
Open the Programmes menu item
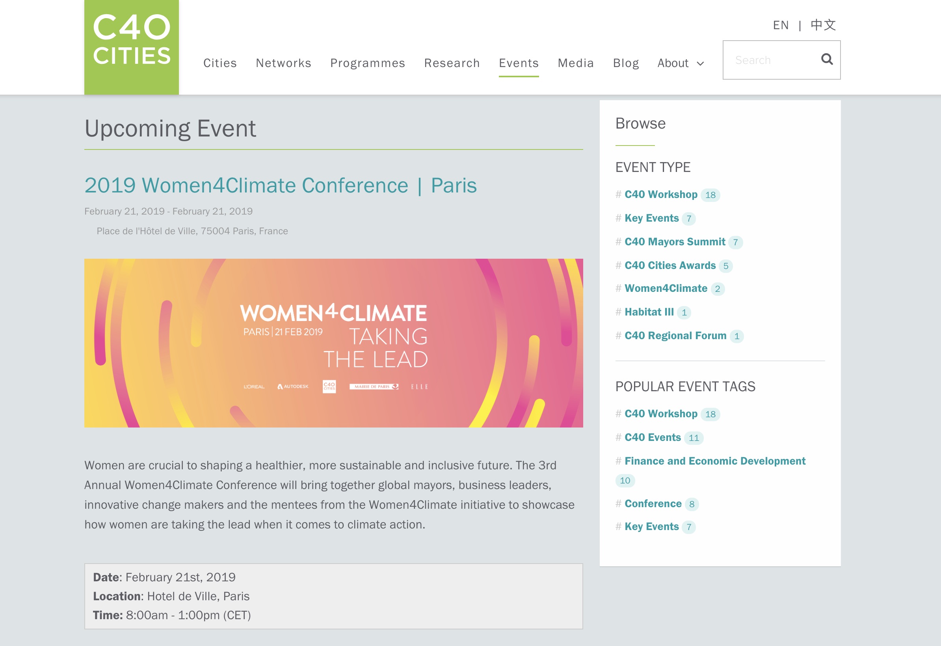tap(367, 63)
